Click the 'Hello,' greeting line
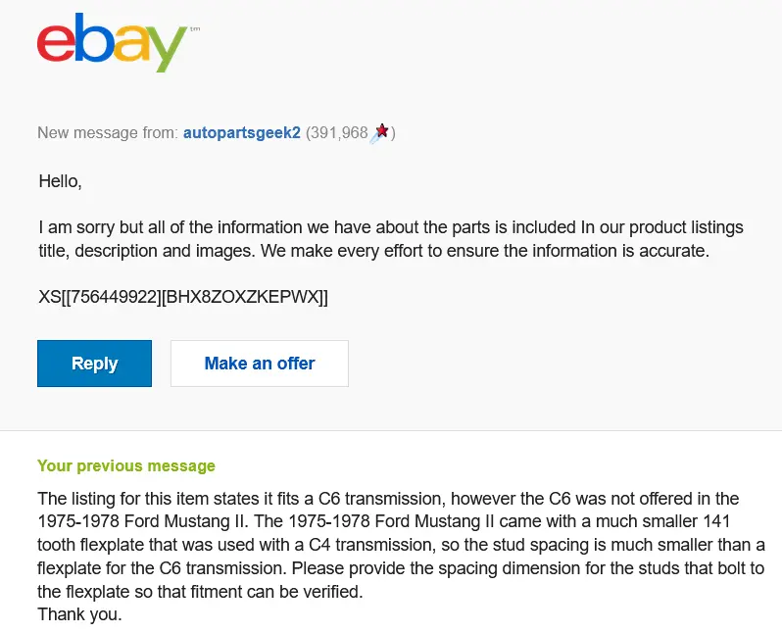 (60, 181)
